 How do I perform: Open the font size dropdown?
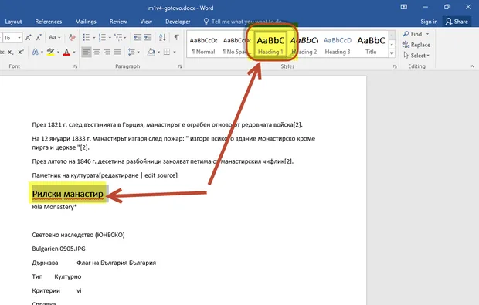(19, 38)
